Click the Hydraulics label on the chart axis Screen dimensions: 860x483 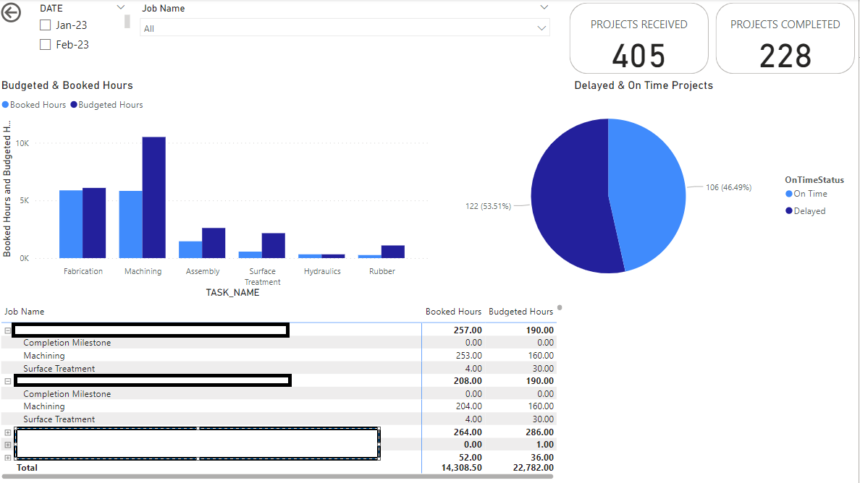[x=323, y=271]
